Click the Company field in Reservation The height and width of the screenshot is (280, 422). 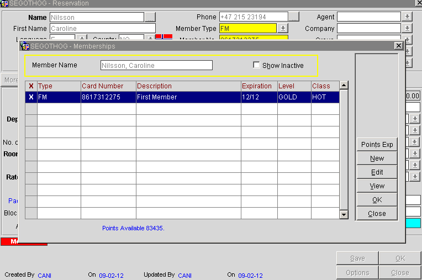(369, 28)
